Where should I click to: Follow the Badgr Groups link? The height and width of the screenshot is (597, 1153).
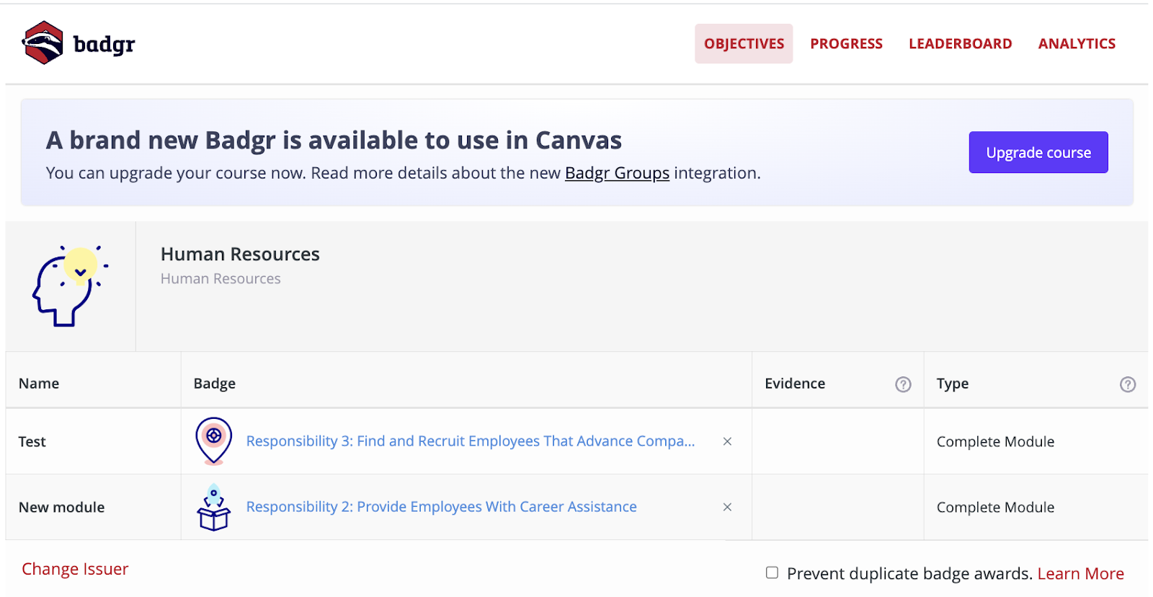point(617,173)
